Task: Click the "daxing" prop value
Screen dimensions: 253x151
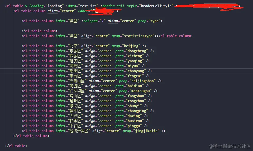Action: (134, 116)
